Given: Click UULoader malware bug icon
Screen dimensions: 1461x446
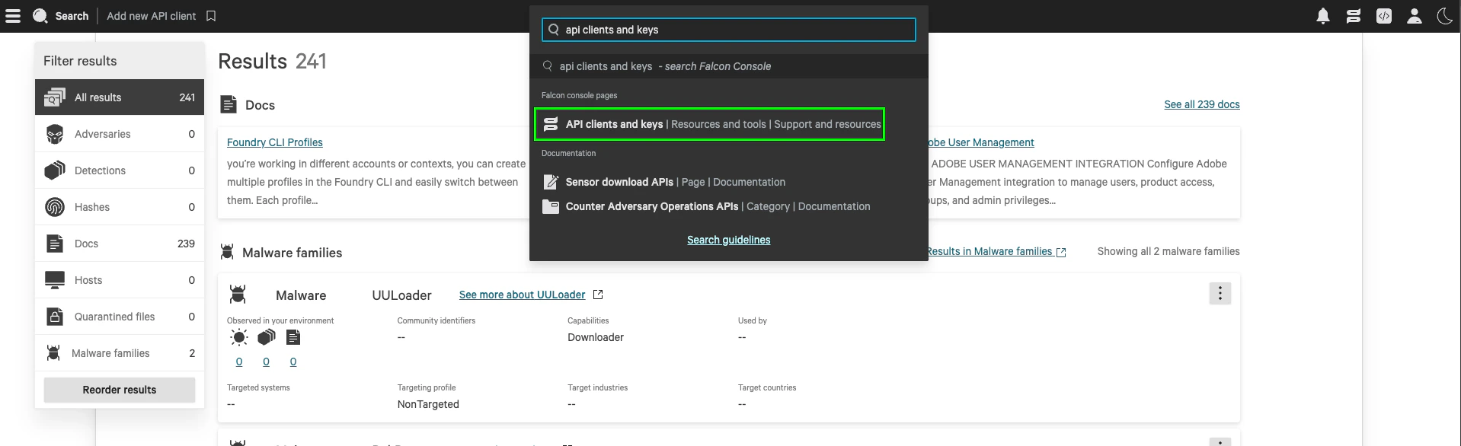Looking at the screenshot, I should pyautogui.click(x=238, y=294).
